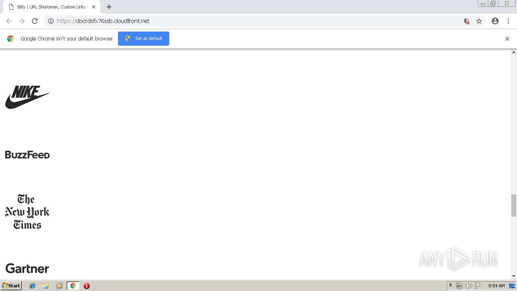The width and height of the screenshot is (517, 291).
Task: Dismiss the default browser notification bar
Action: click(507, 39)
